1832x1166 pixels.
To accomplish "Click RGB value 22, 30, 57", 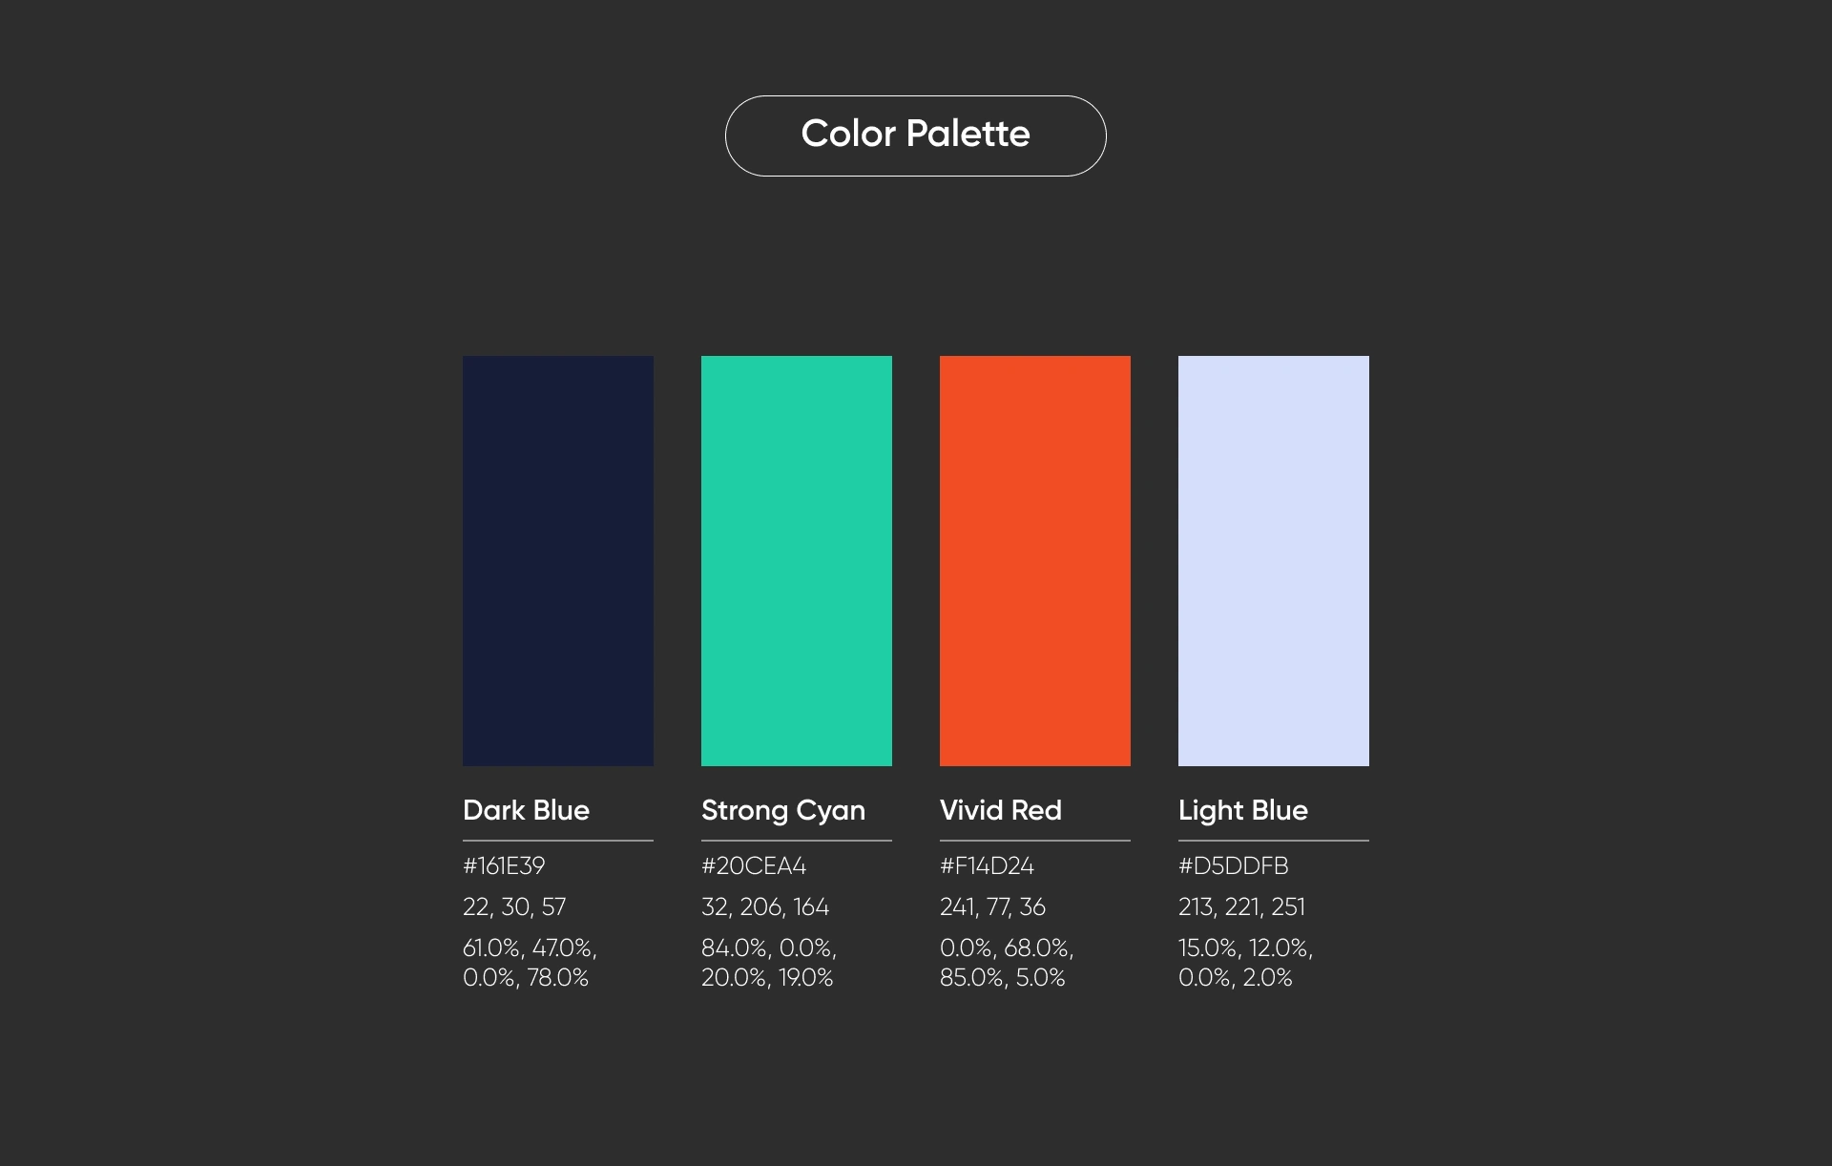I will coord(514,906).
